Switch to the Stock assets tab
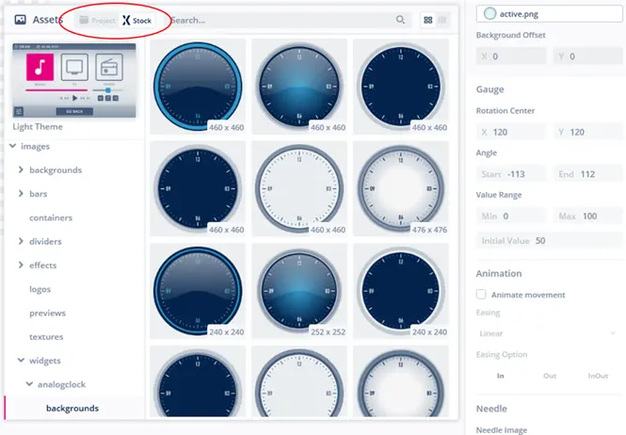Image resolution: width=626 pixels, height=435 pixels. pyautogui.click(x=136, y=20)
